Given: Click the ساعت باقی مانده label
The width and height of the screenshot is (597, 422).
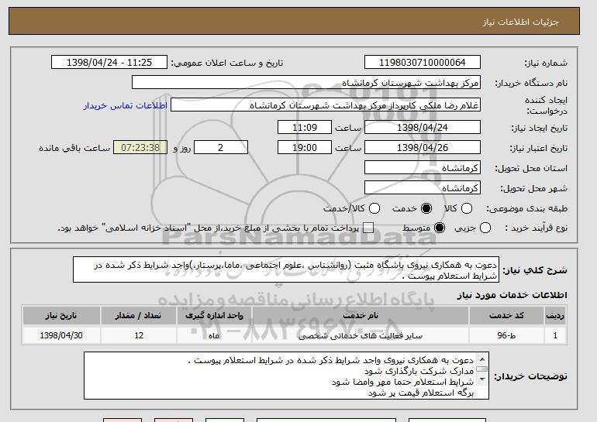Looking at the screenshot, I should point(74,148).
